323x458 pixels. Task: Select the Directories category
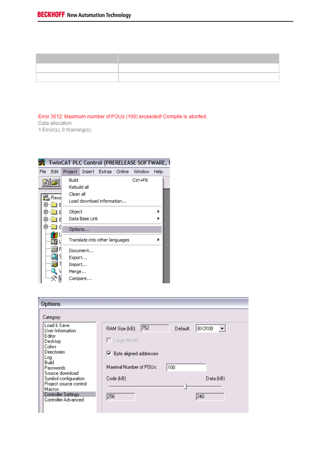coord(69,352)
